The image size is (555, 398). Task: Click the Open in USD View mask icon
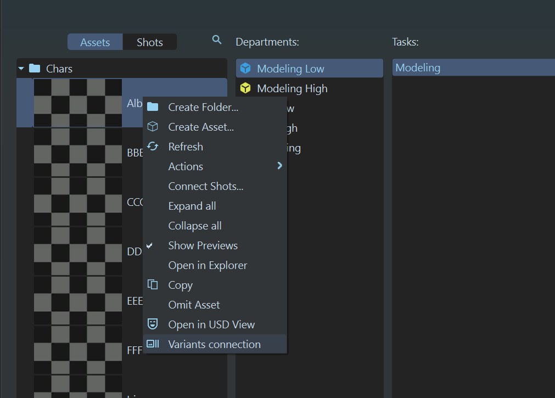pyautogui.click(x=153, y=324)
